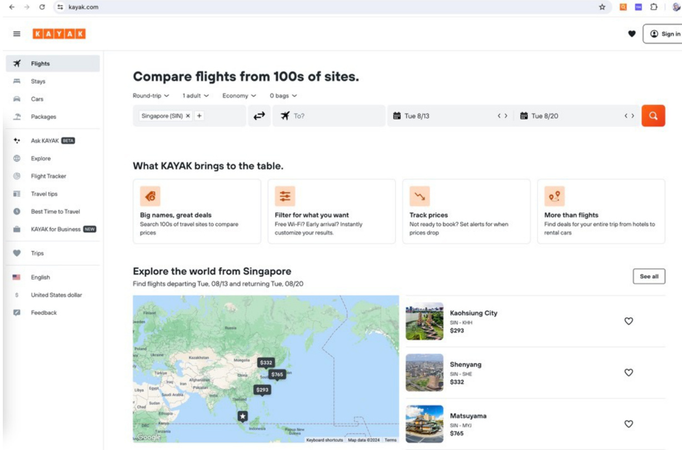Click the orange search button
The width and height of the screenshot is (682, 450).
point(653,116)
